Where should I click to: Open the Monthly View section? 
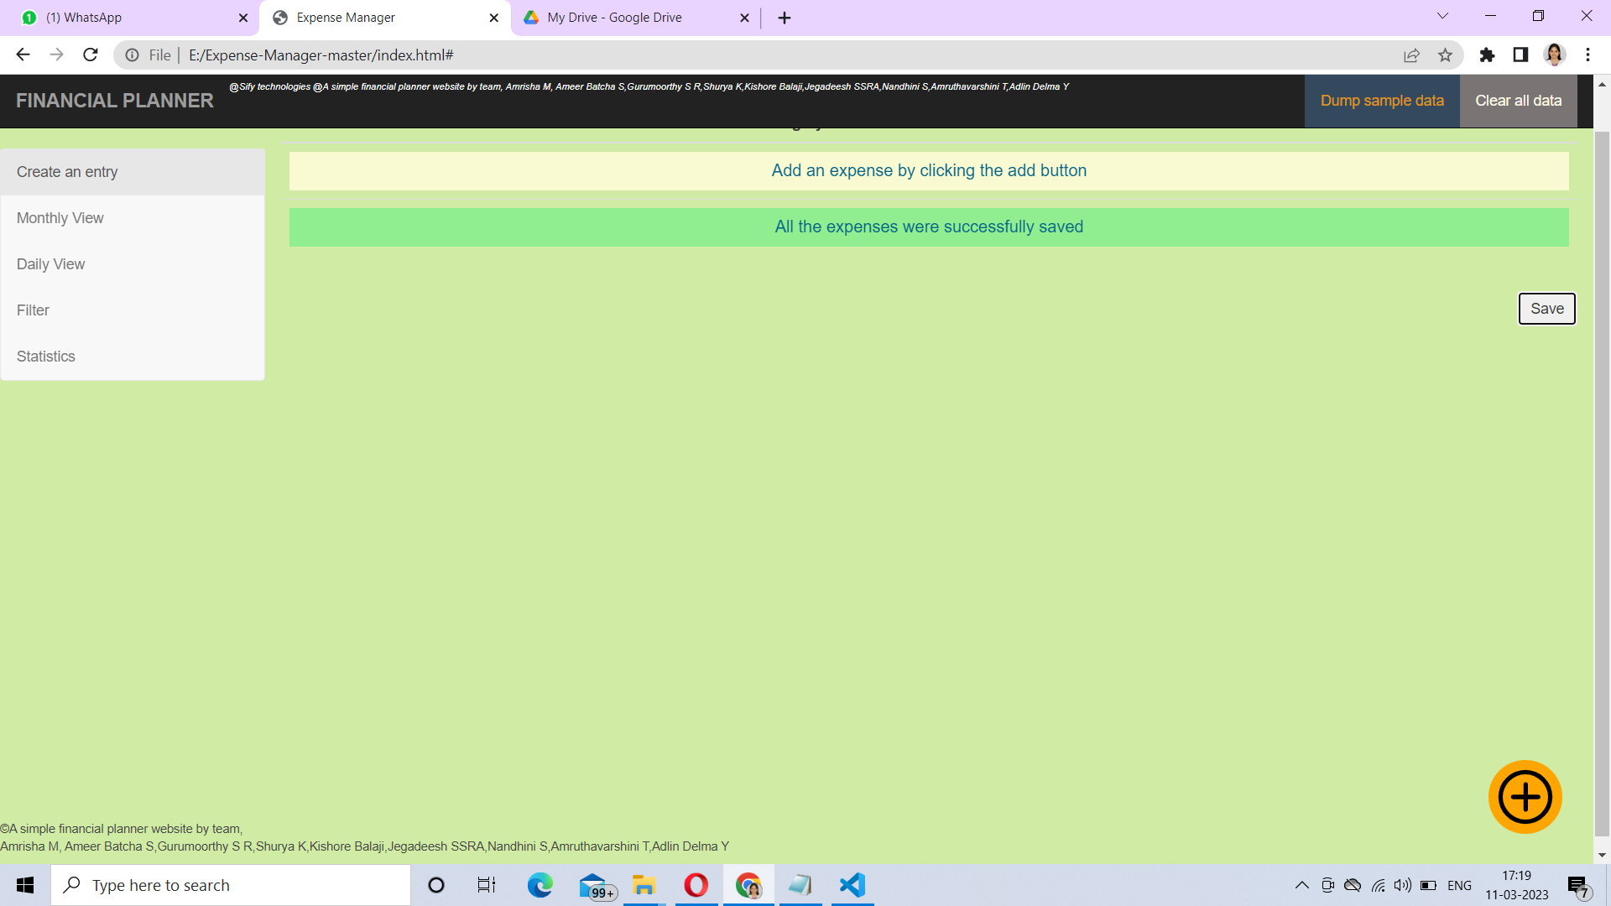pos(60,218)
